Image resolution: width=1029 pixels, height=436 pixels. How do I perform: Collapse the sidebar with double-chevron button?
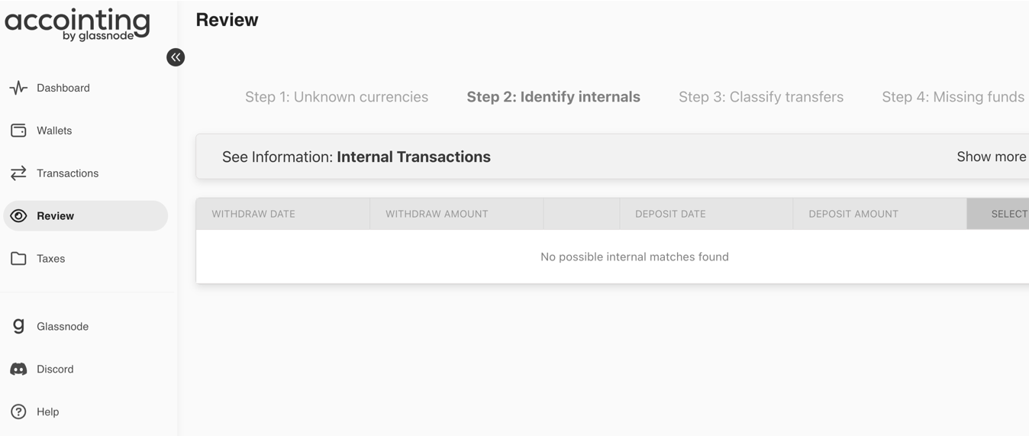tap(176, 57)
